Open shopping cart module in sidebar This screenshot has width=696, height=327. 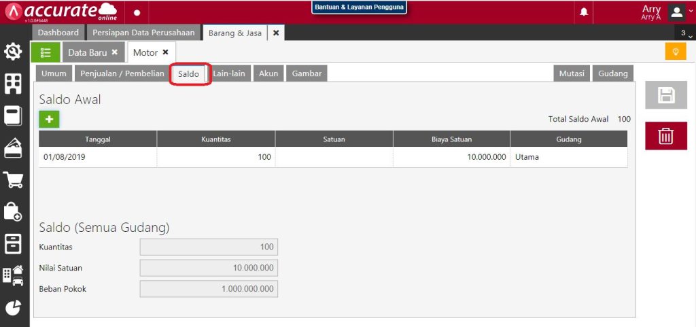tap(13, 179)
